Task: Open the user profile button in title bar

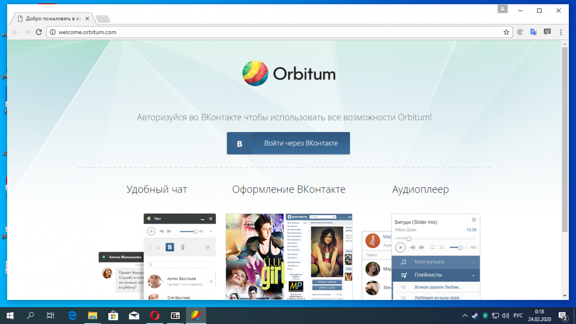Action: click(x=503, y=9)
